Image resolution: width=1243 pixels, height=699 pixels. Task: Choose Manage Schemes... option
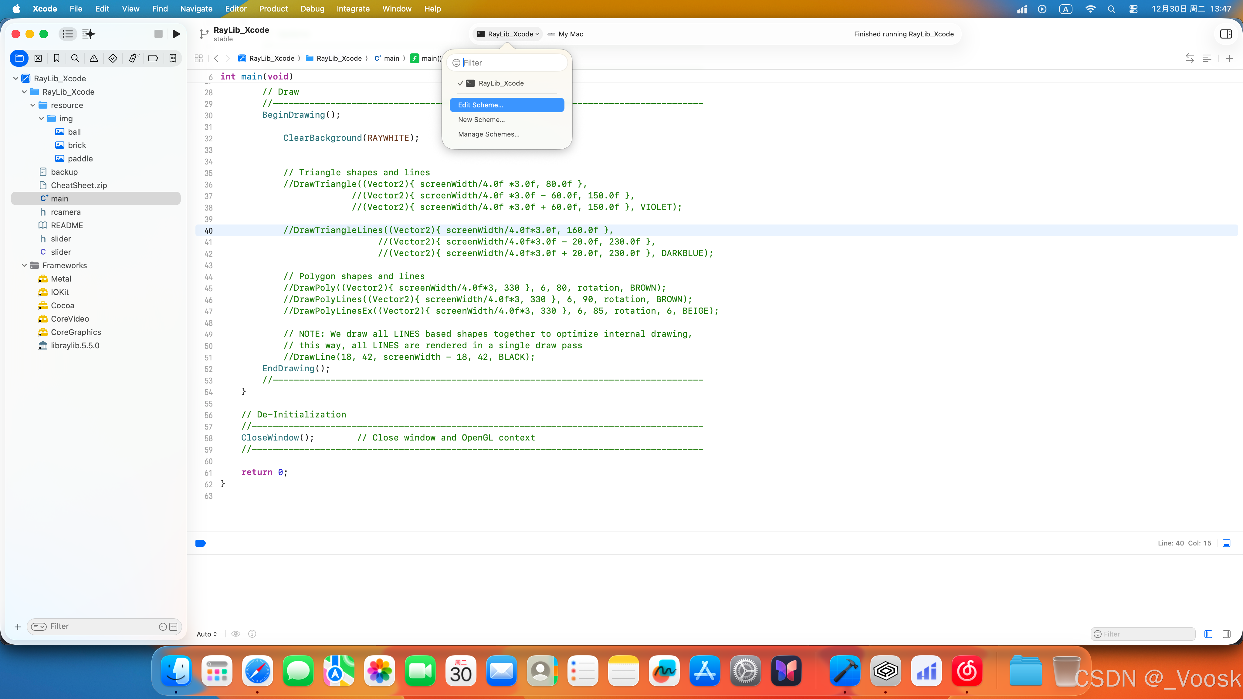point(488,134)
